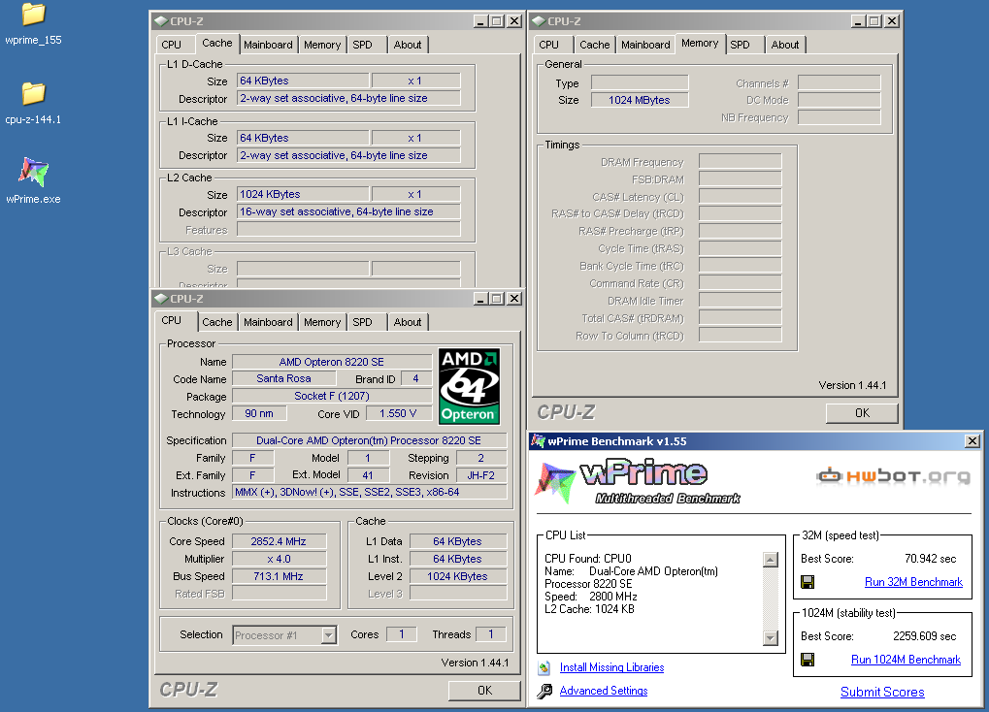Click the Core VID 1.550 V value
Image resolution: width=989 pixels, height=712 pixels.
(398, 413)
